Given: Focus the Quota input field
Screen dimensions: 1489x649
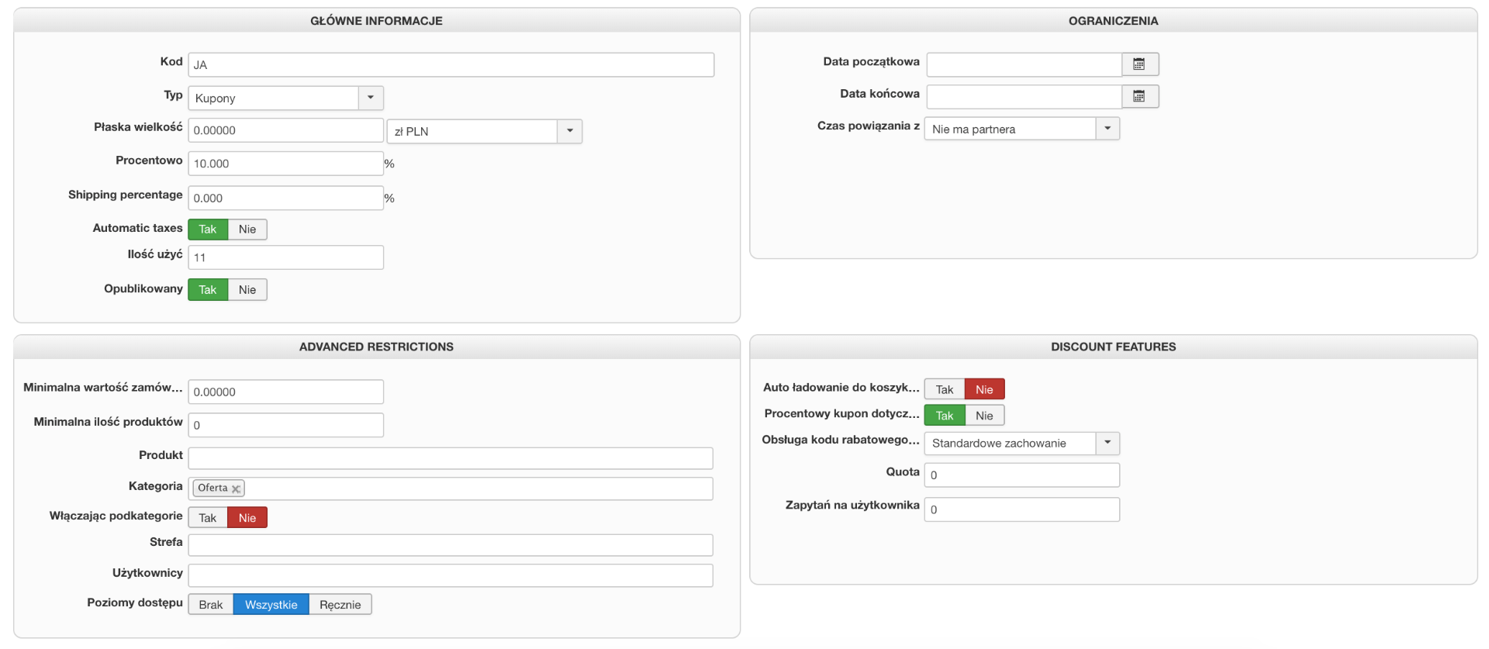Looking at the screenshot, I should 1021,475.
